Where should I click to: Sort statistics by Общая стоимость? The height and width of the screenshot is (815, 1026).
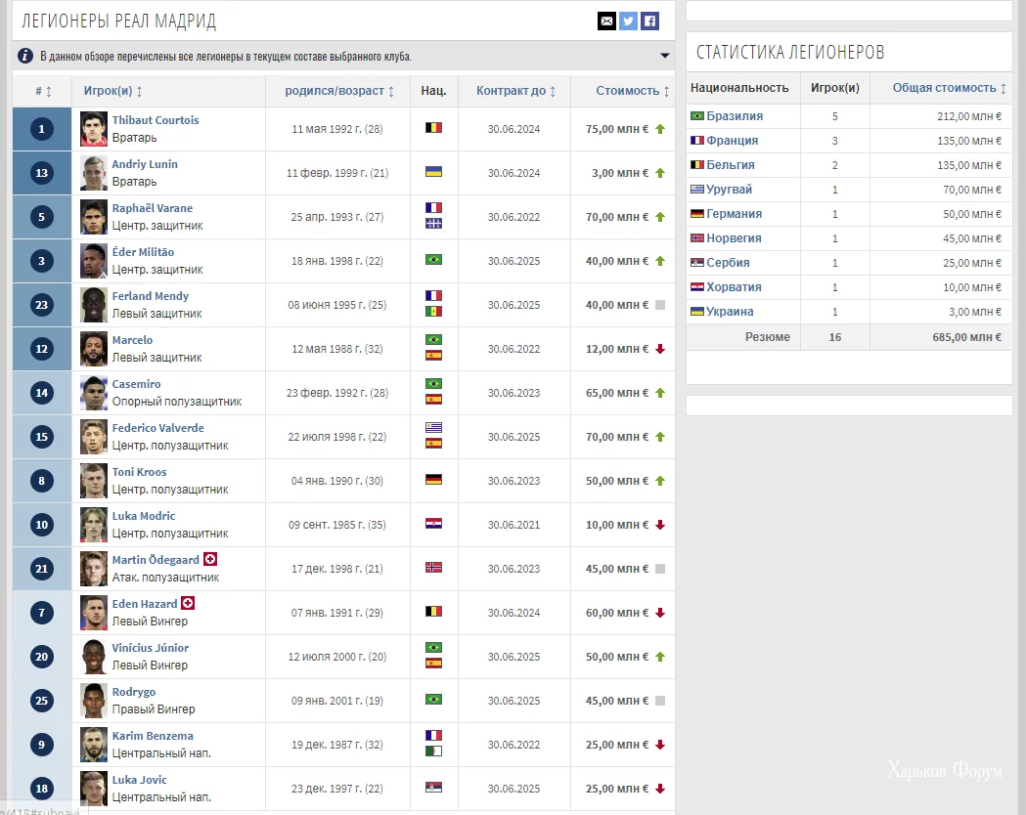949,88
